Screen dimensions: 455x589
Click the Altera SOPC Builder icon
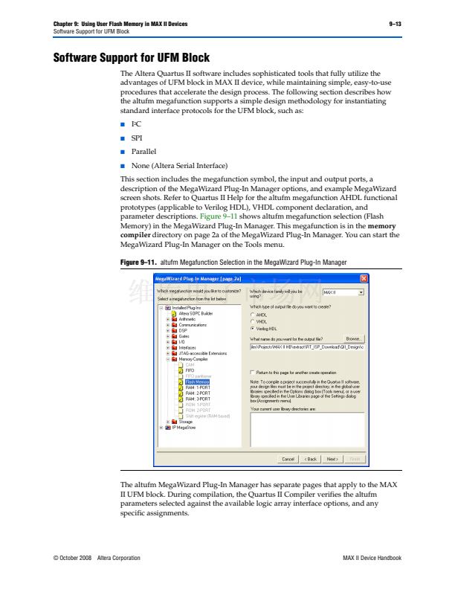point(175,313)
